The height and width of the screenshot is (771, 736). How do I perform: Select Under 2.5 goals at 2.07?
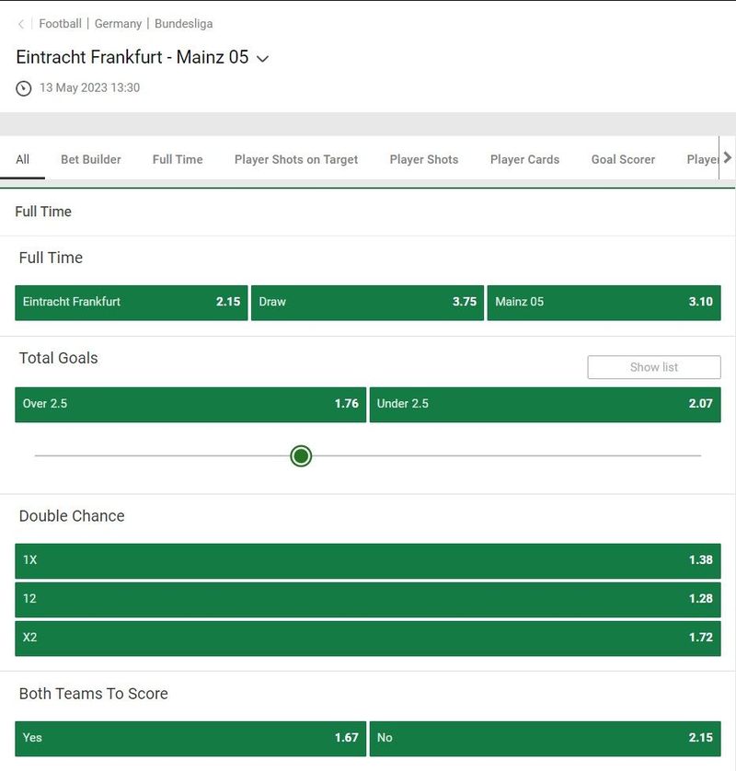pos(545,404)
